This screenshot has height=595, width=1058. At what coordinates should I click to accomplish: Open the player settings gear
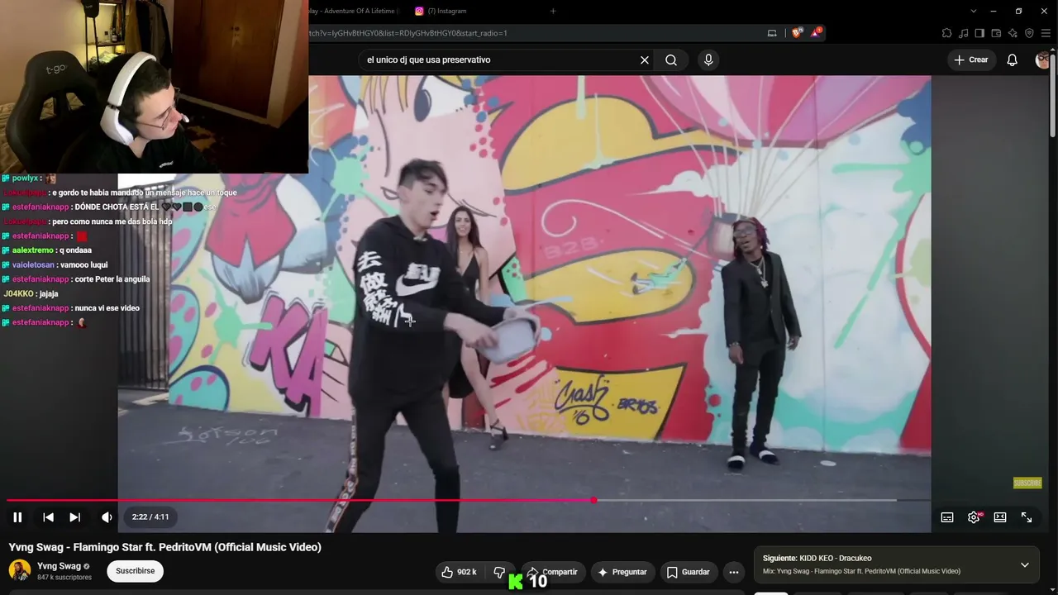coord(974,517)
